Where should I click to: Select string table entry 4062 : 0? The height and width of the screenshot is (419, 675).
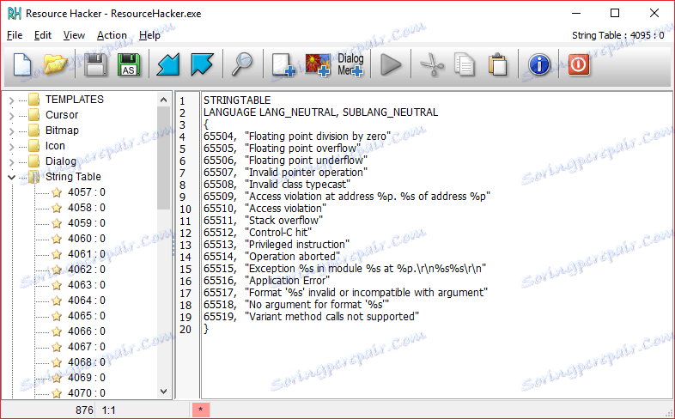click(x=87, y=270)
